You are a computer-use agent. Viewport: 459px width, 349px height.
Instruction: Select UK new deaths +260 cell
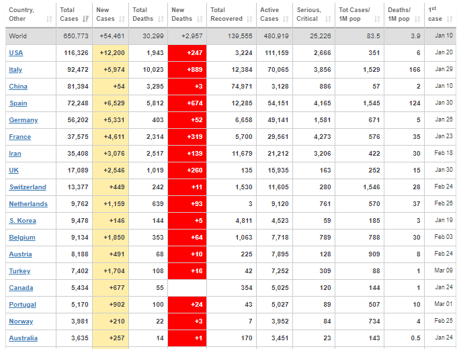(187, 170)
